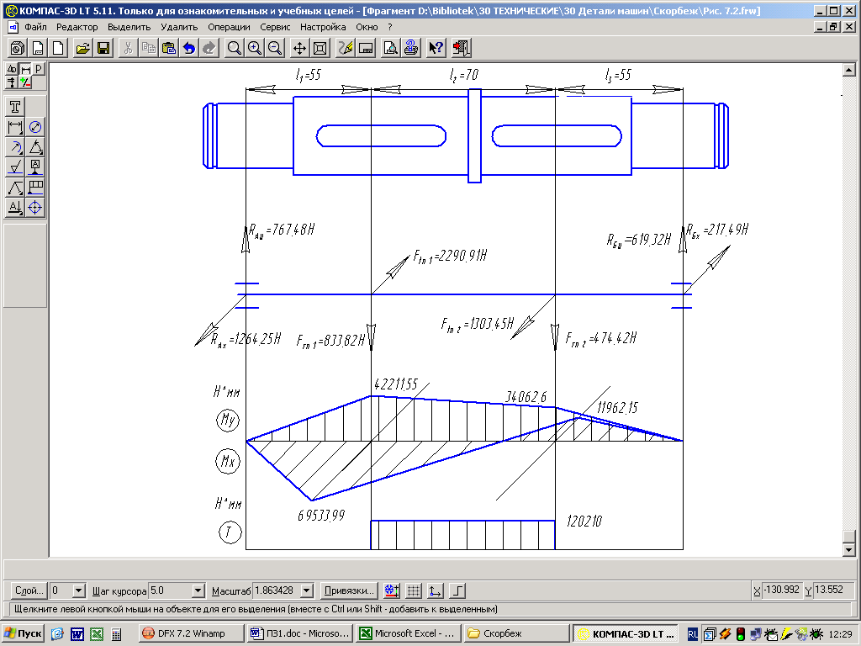This screenshot has height=646, width=861.
Task: Select the radial dimension tool
Action: pyautogui.click(x=15, y=147)
